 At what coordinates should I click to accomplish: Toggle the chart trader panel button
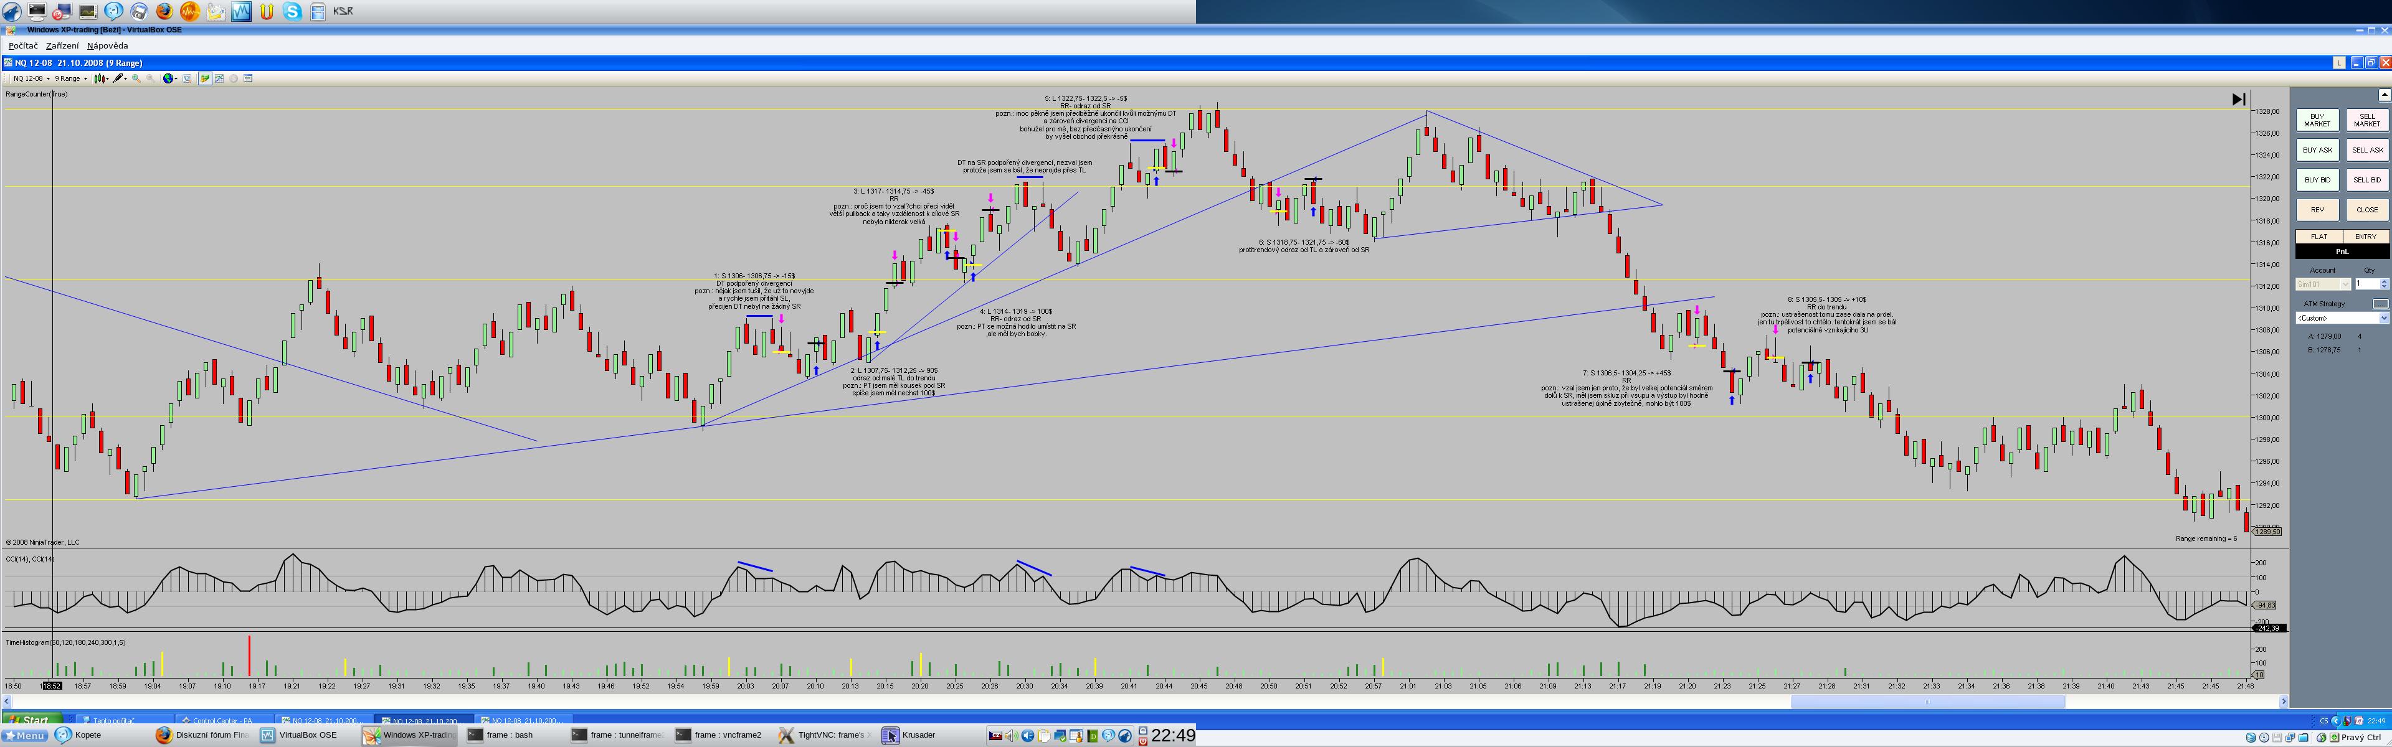pos(205,79)
